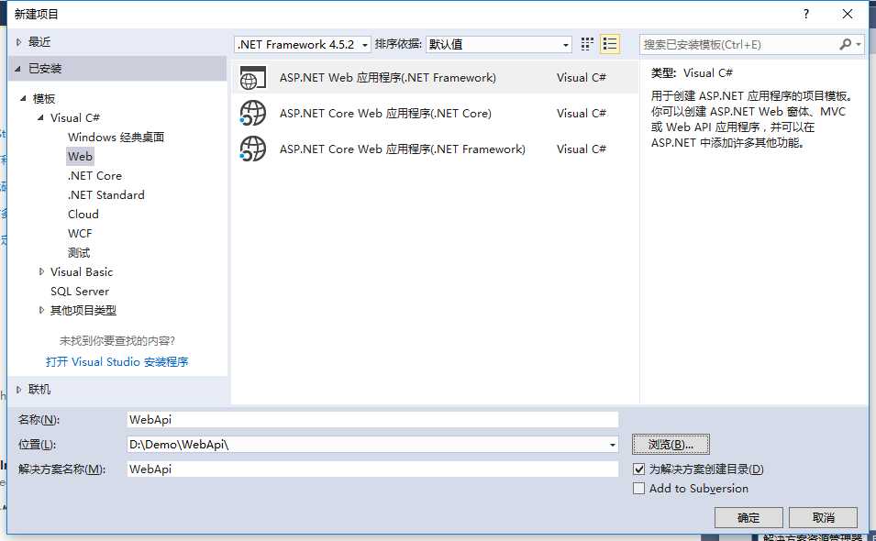Collapse the Visual C# tree node

pos(40,117)
